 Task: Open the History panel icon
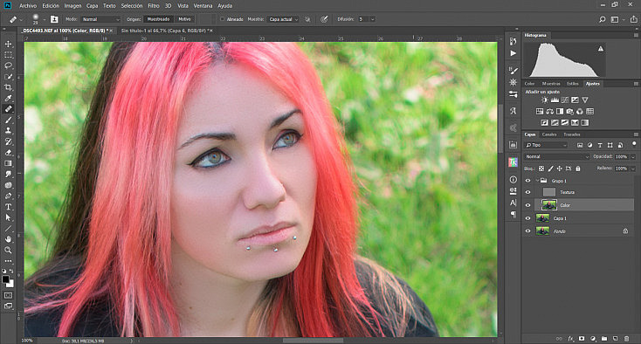click(x=513, y=41)
